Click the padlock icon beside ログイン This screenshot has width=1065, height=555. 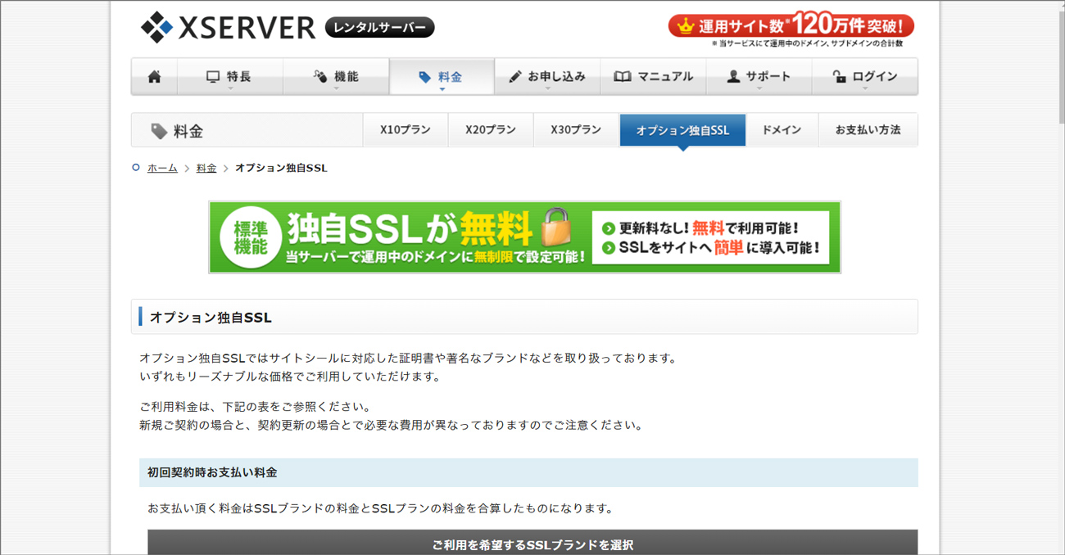pos(839,77)
